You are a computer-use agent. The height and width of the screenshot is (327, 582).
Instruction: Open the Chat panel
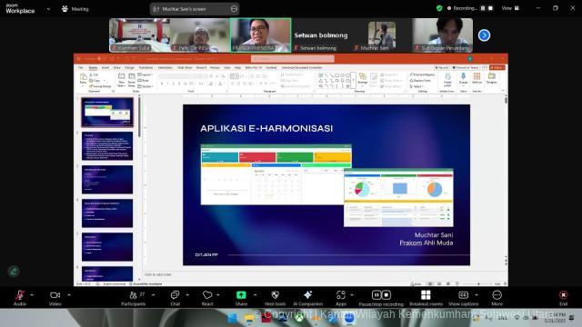coord(175,295)
